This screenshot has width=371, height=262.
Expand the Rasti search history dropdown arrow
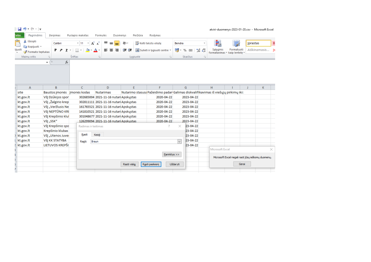tap(180, 141)
